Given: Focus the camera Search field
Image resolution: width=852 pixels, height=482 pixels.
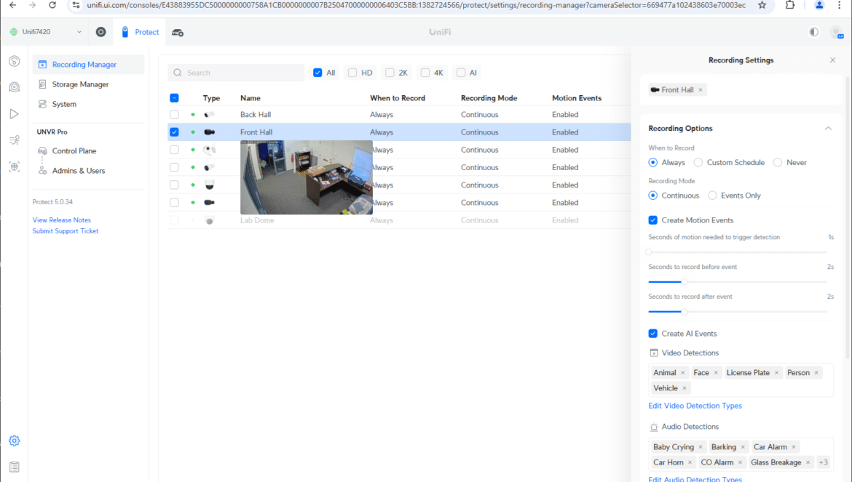Looking at the screenshot, I should tap(236, 73).
